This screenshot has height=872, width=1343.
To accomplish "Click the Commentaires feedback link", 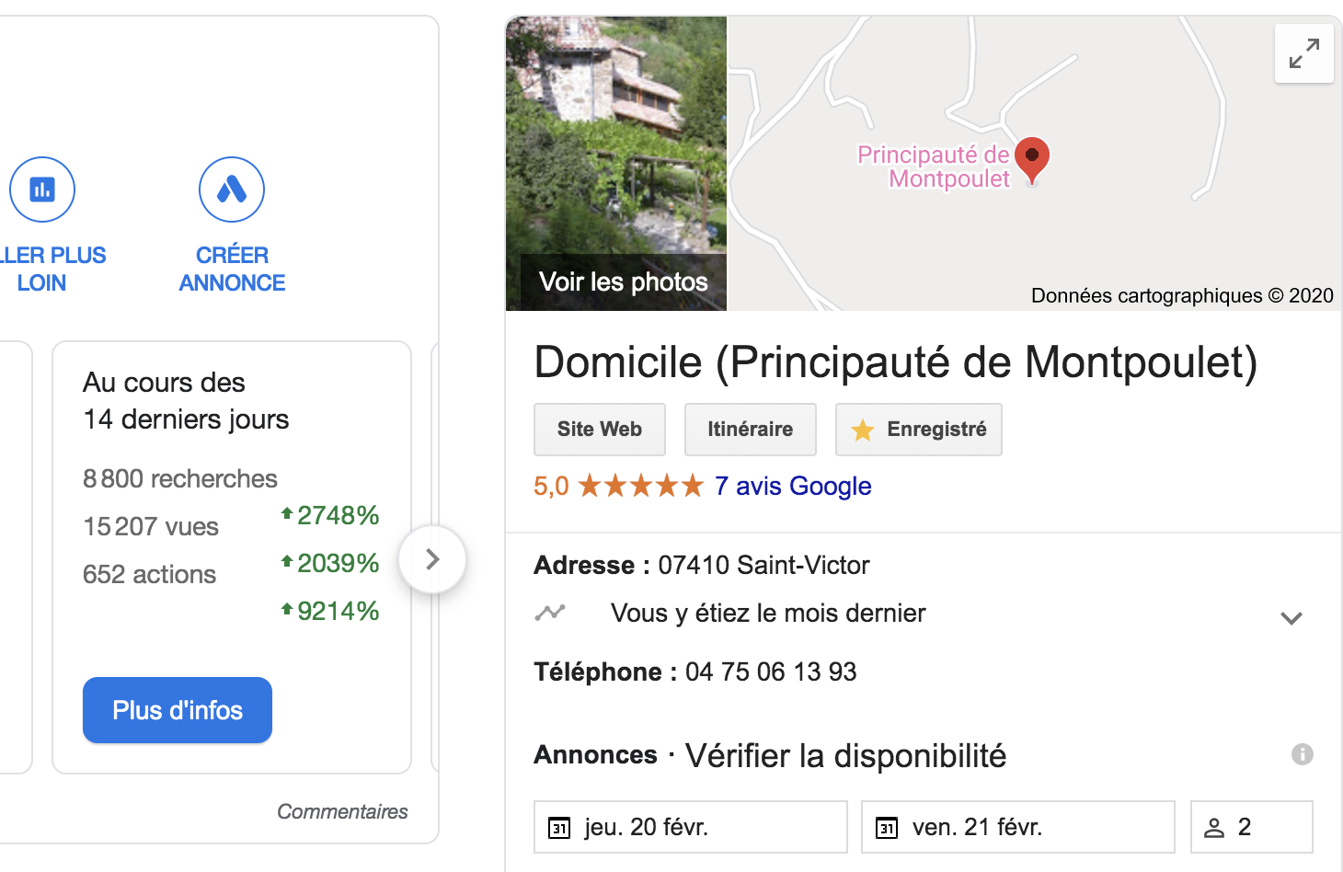I will pyautogui.click(x=342, y=811).
